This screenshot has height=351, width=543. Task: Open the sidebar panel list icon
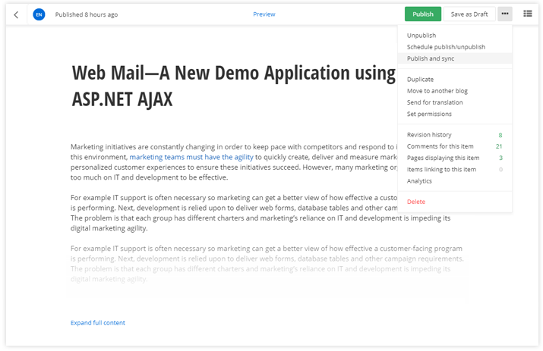pyautogui.click(x=528, y=14)
